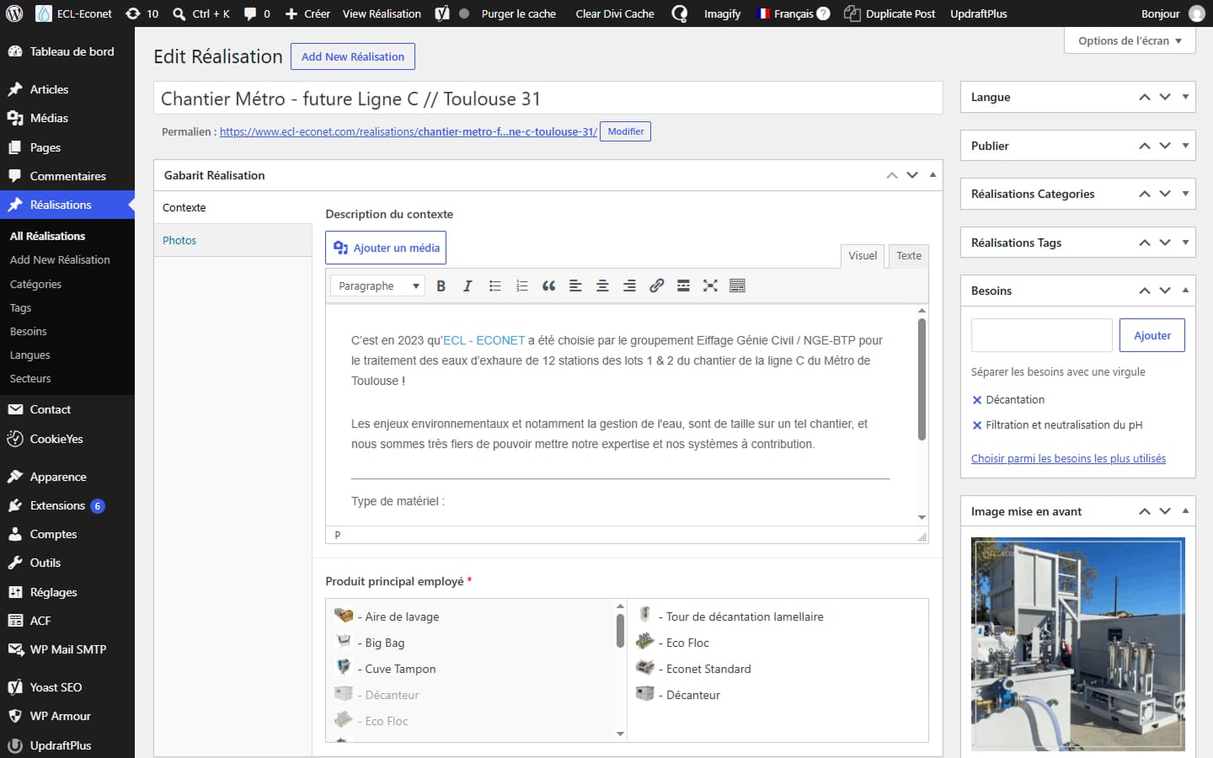This screenshot has height=758, width=1213.
Task: Open the Paragraphe format dropdown
Action: tap(377, 286)
